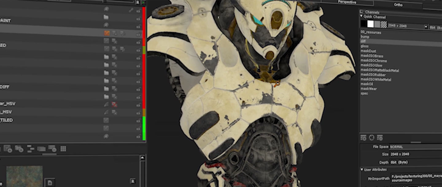Image resolution: width=442 pixels, height=187 pixels.
Task: Click the green color tag on TILED layer
Action: point(144,120)
